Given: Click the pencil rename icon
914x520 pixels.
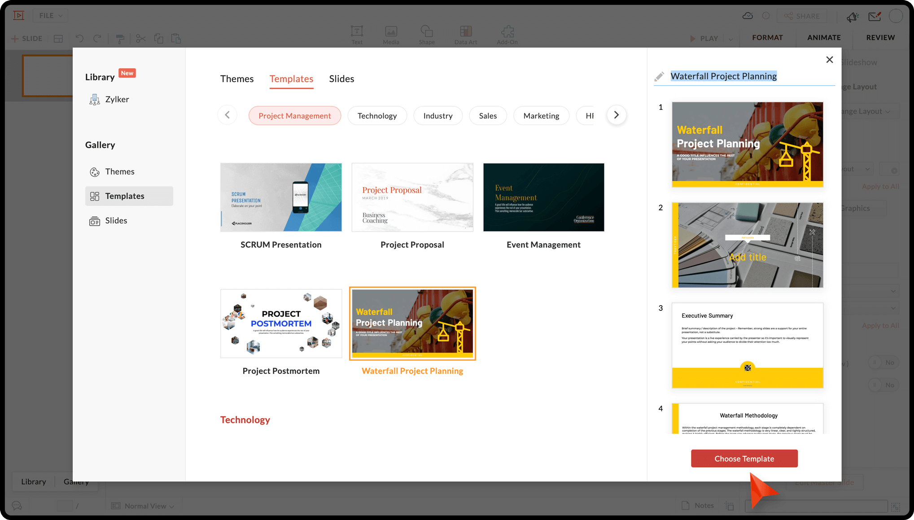Looking at the screenshot, I should pyautogui.click(x=659, y=77).
